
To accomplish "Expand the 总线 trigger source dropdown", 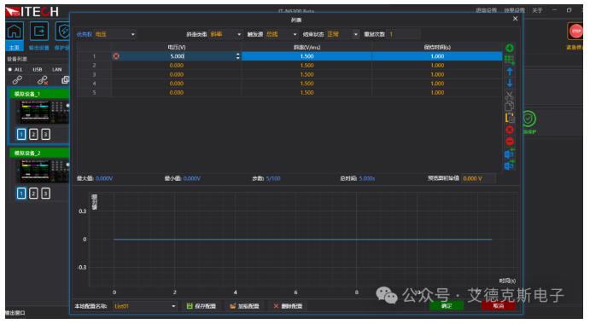I will point(281,34).
